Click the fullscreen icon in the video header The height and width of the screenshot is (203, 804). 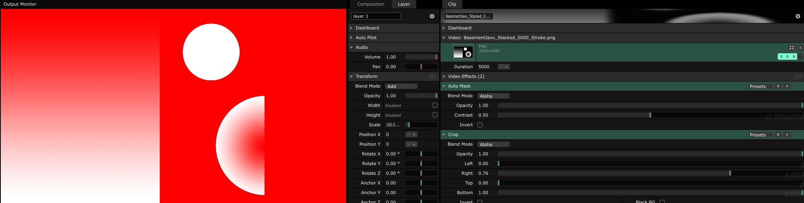(x=791, y=48)
